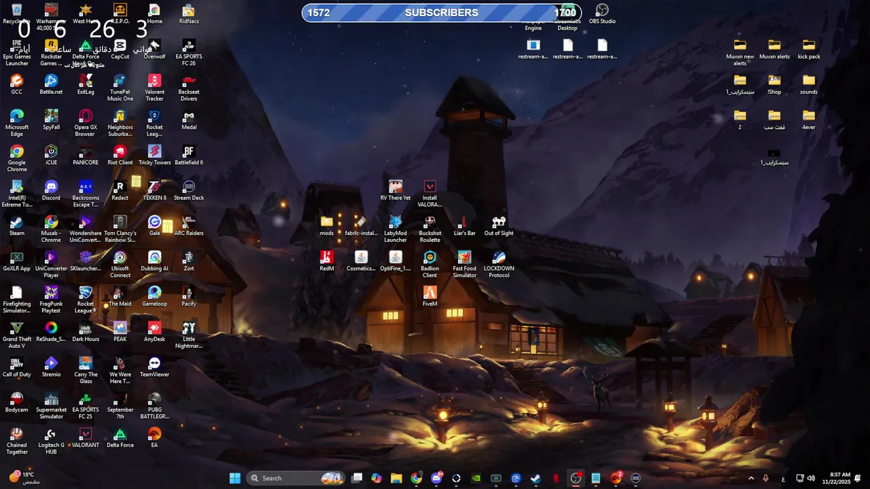The width and height of the screenshot is (870, 489).
Task: Click the taskbar Search box
Action: (x=296, y=478)
